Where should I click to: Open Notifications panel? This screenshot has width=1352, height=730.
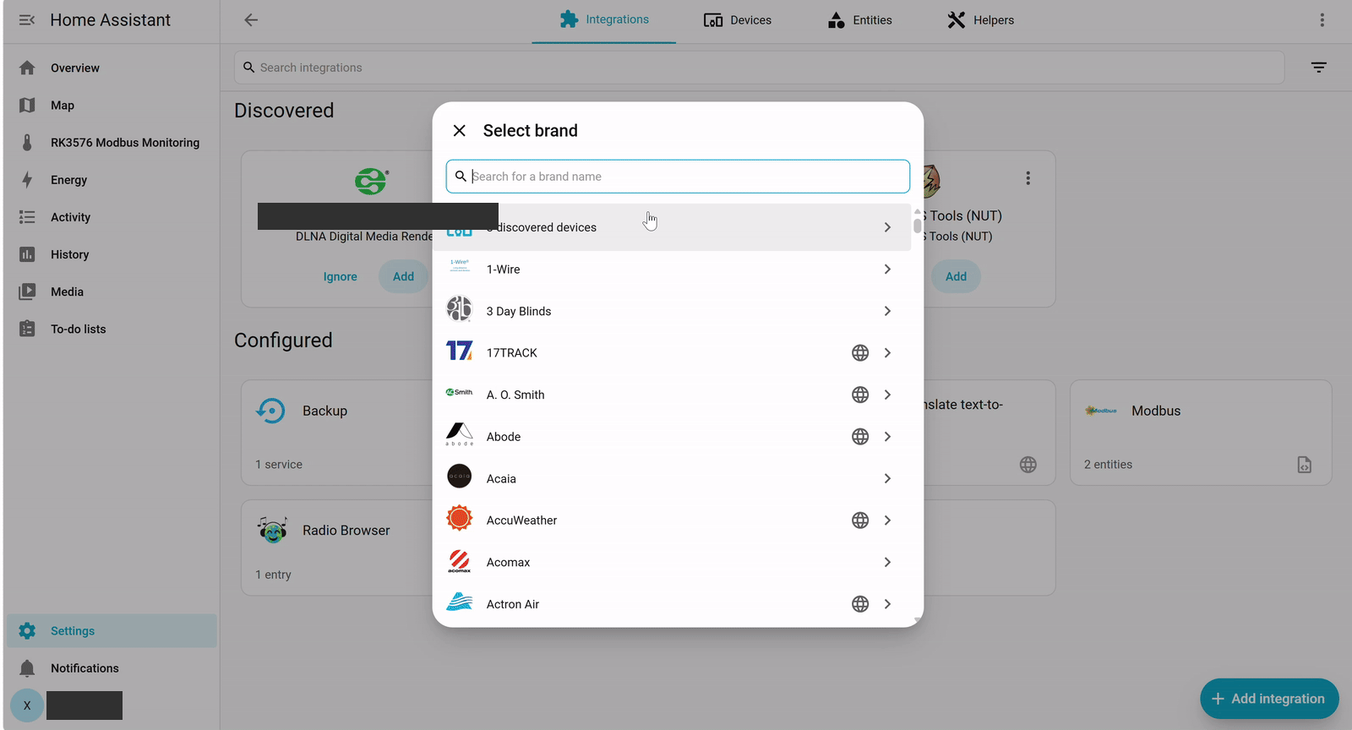[x=112, y=667]
